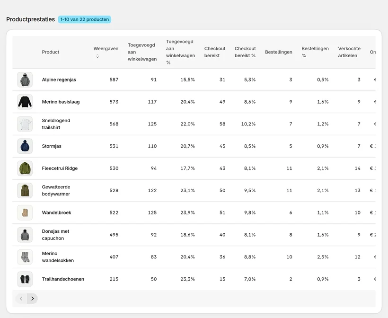Select Wandelbroek add-to-cart percentage 23,9%
This screenshot has width=388, height=318.
pos(187,212)
